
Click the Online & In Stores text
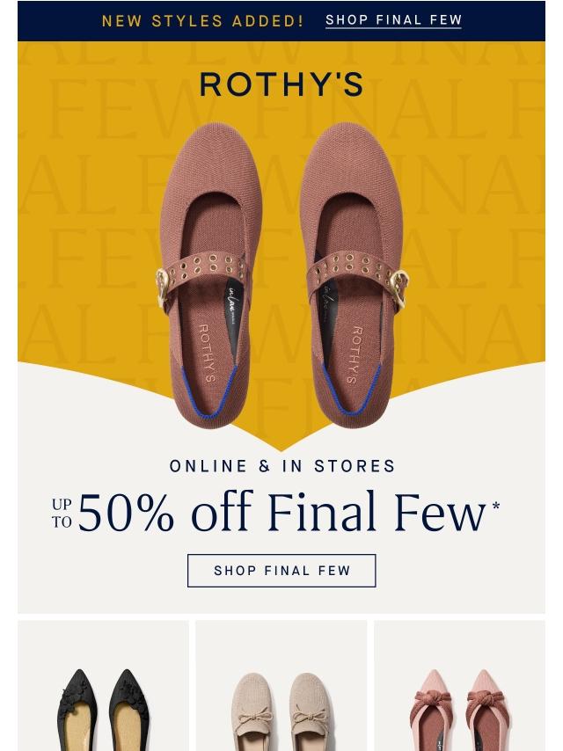coord(282,466)
